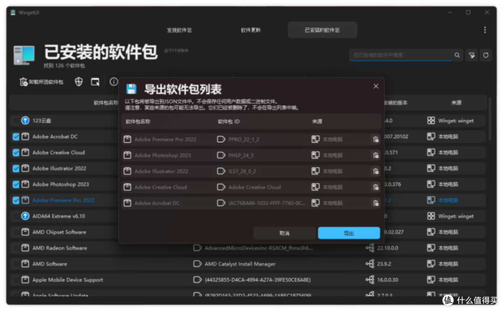
Task: Click the Winget source icon in 123云盘 row
Action: coord(431,121)
